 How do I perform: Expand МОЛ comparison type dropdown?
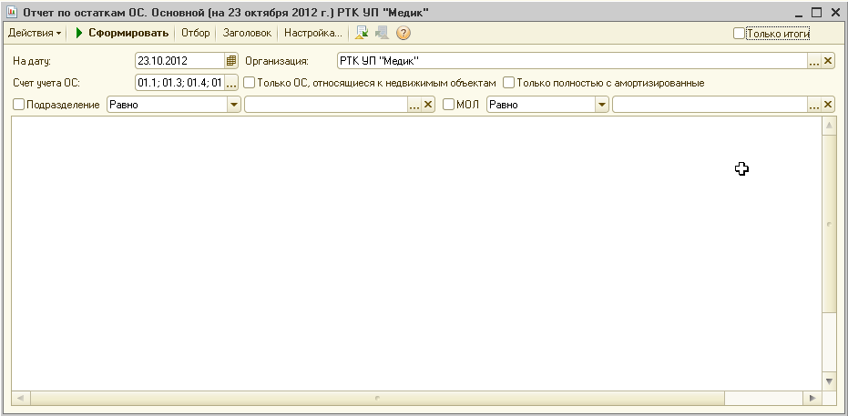pos(601,105)
